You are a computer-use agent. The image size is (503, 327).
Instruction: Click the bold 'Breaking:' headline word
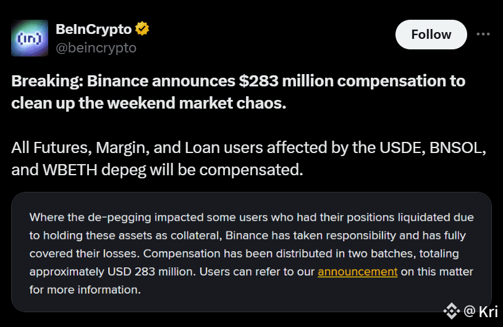point(46,81)
